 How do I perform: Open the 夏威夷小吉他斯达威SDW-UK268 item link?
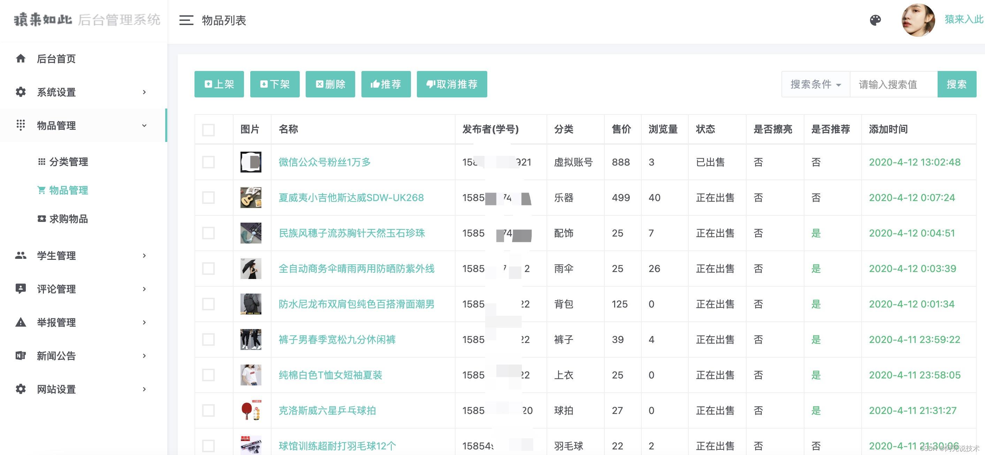(351, 198)
